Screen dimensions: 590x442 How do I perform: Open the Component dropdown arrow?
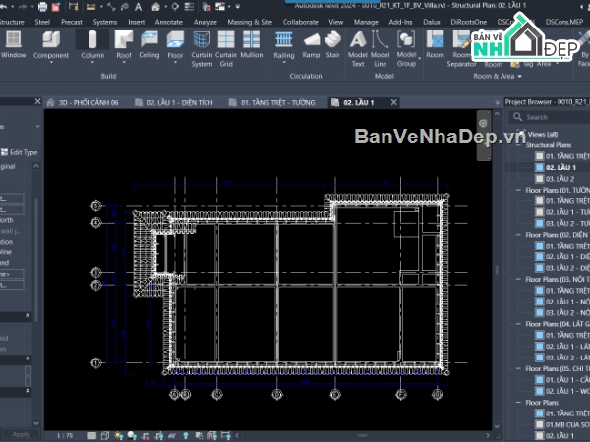(x=51, y=63)
